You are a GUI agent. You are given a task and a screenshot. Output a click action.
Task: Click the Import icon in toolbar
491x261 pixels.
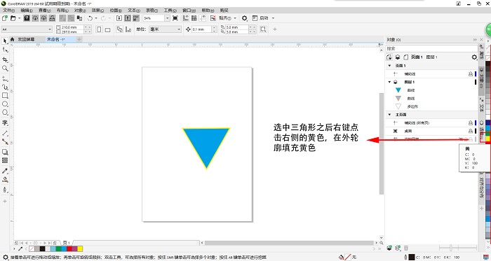119,18
